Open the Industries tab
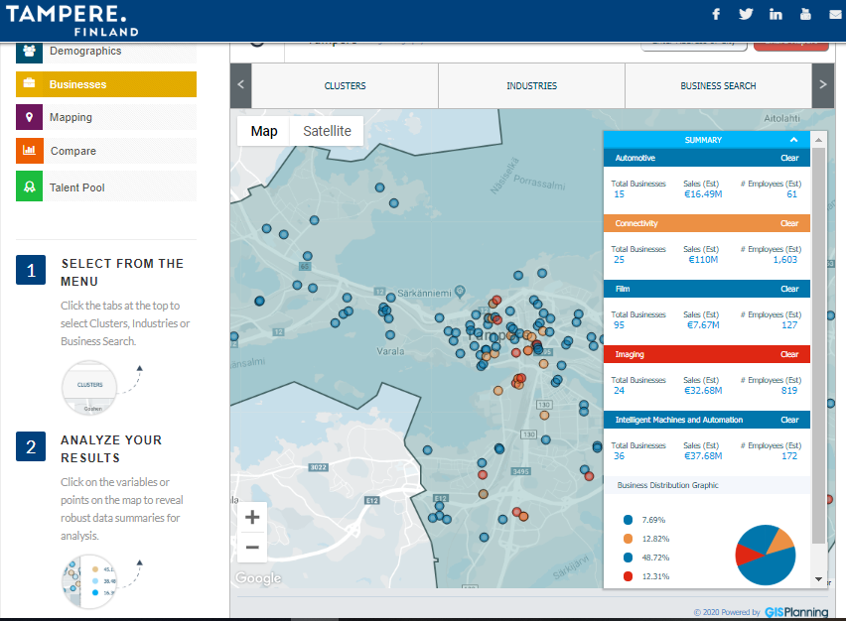846x621 pixels. (x=531, y=85)
